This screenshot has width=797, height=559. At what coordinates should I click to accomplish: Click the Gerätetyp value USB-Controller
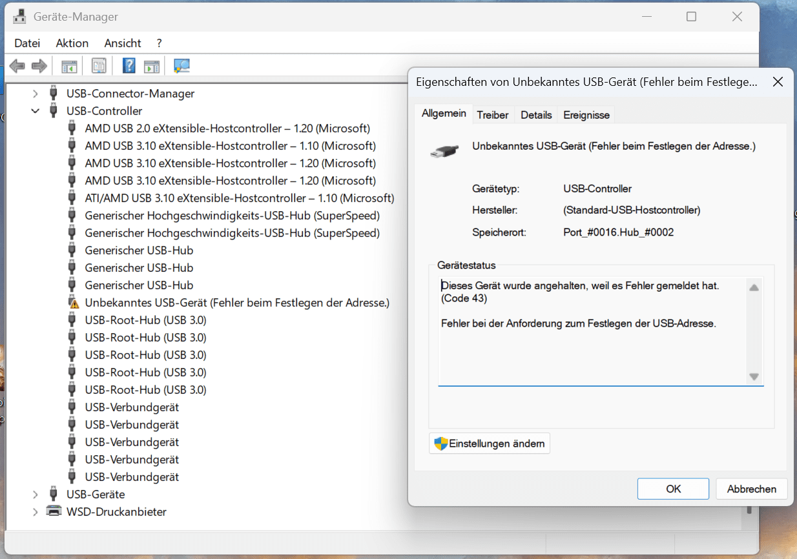coord(597,189)
